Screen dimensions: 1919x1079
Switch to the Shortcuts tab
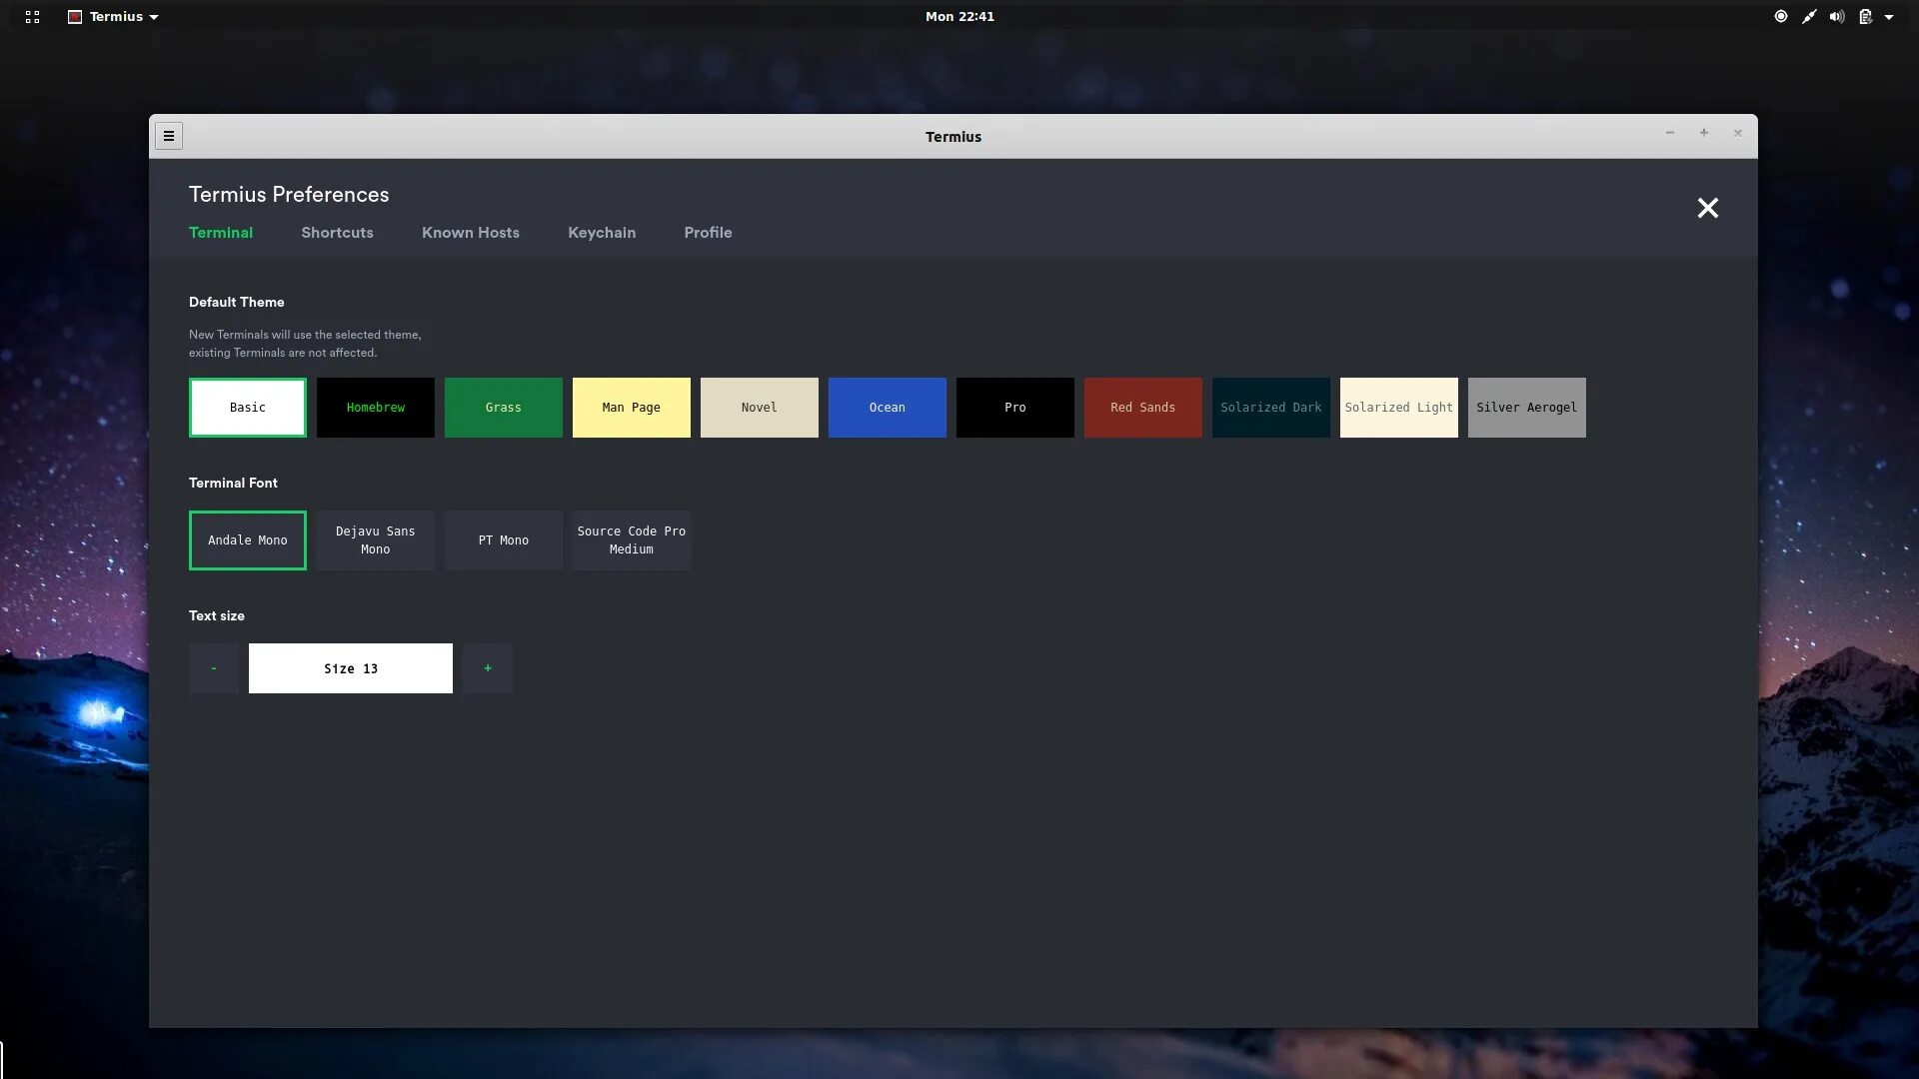pyautogui.click(x=337, y=233)
